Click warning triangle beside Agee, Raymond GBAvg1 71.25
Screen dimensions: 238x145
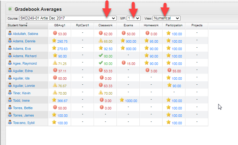tap(55, 63)
